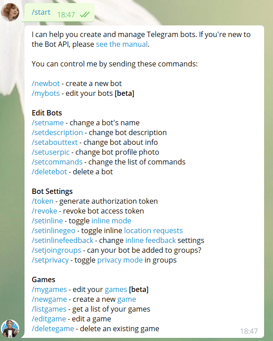Viewport: 273px width, 341px height.
Task: Open the 'inline mode' link
Action: (x=111, y=221)
